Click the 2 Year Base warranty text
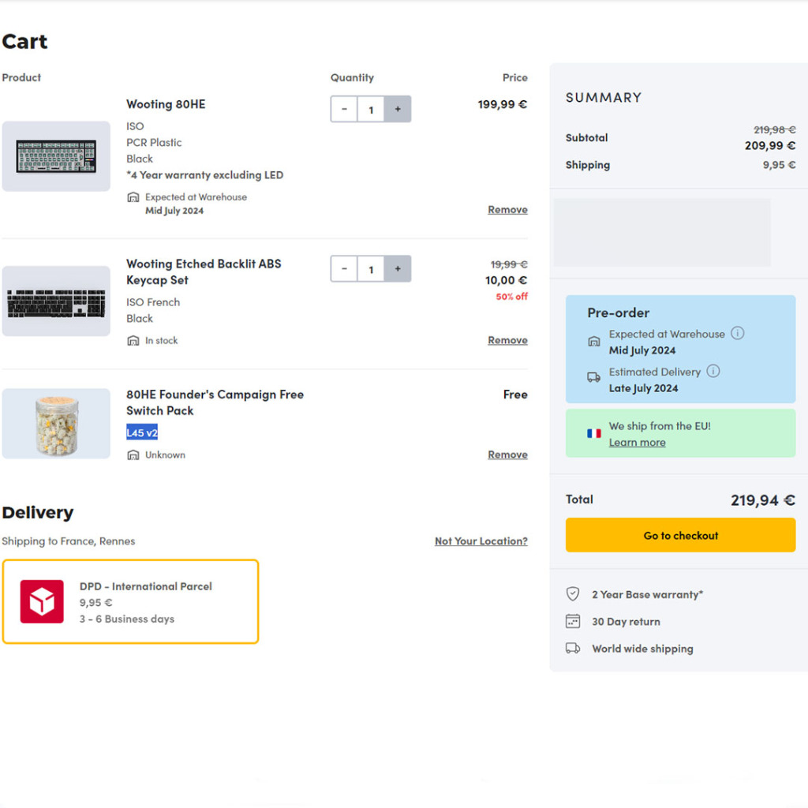Screen dimensions: 808x808 (647, 594)
